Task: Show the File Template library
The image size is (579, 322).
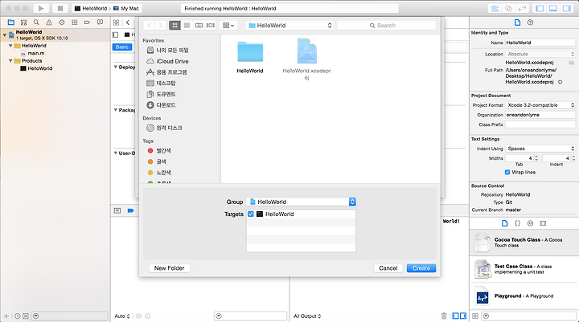Action: click(504, 223)
